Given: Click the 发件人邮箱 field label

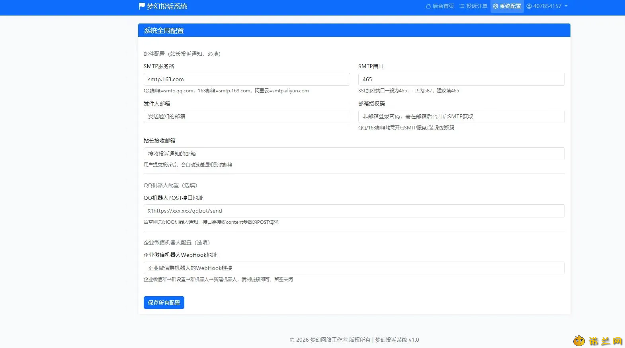Looking at the screenshot, I should coord(157,104).
